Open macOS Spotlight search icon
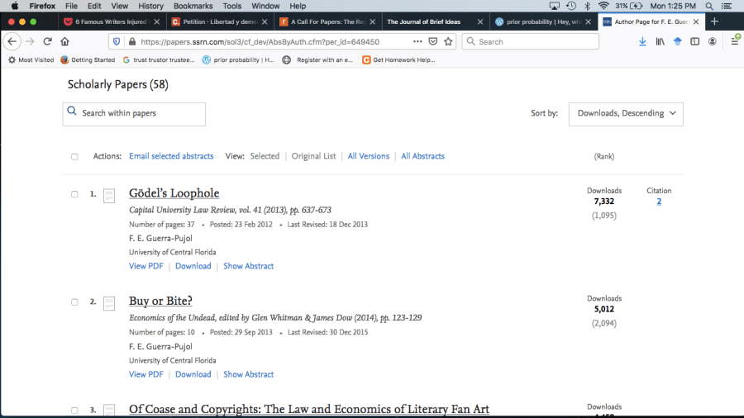Viewport: 744px width, 418px height. click(709, 6)
